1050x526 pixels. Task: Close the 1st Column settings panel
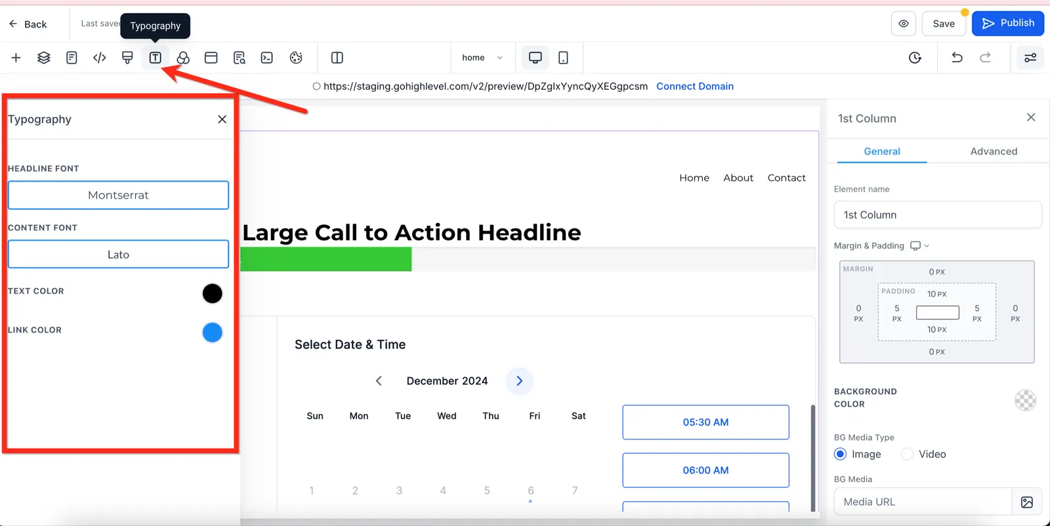pyautogui.click(x=1031, y=117)
